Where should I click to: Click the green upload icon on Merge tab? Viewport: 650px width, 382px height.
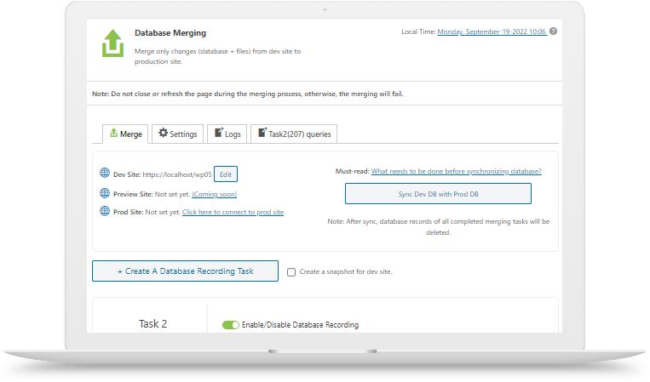[x=113, y=133]
